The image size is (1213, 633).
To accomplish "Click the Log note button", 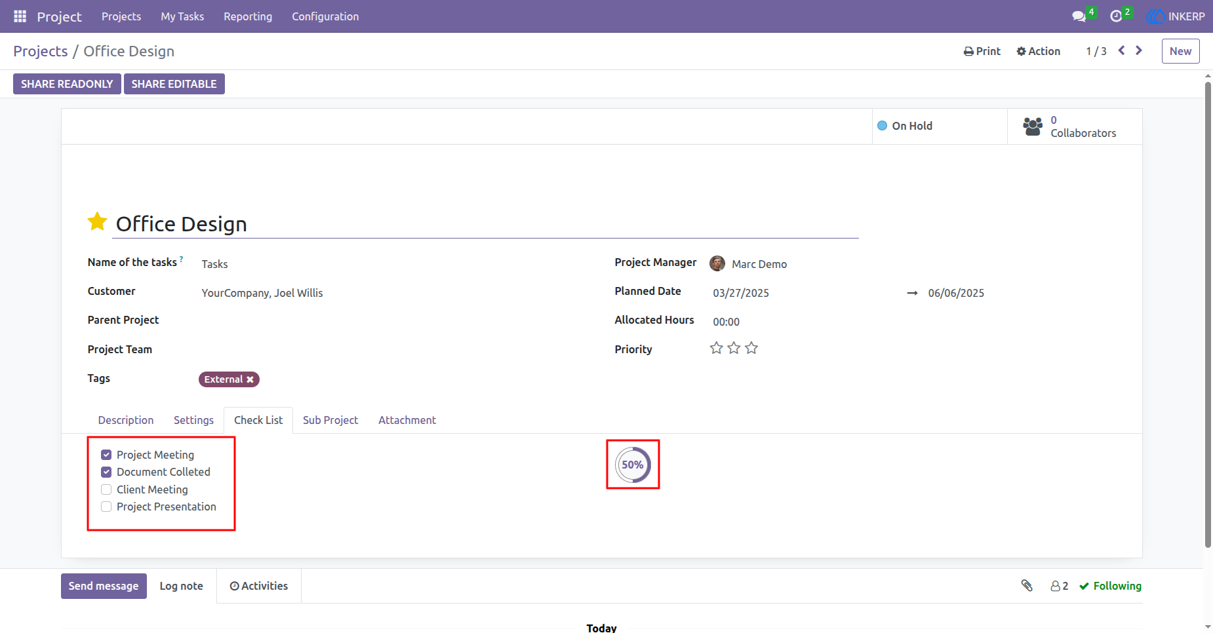I will [x=182, y=586].
